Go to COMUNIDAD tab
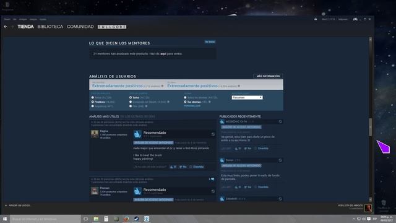396x223 pixels. (80, 27)
